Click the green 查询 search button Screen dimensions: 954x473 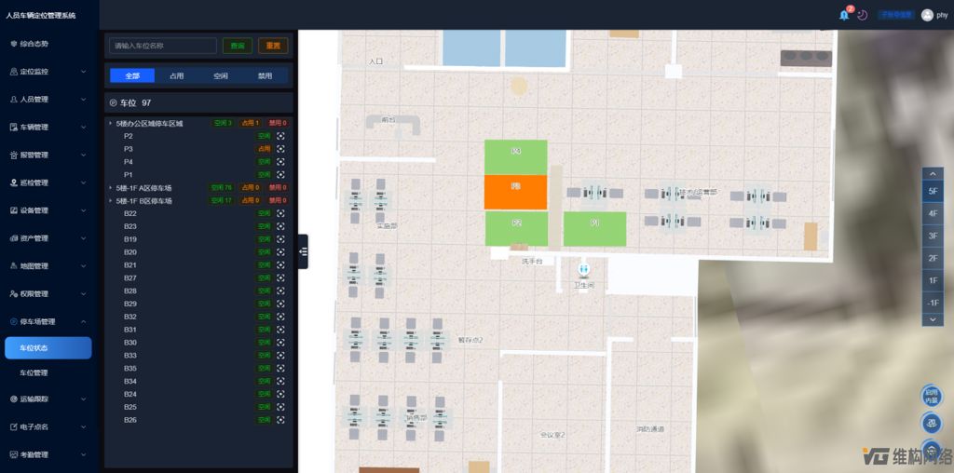(x=238, y=46)
